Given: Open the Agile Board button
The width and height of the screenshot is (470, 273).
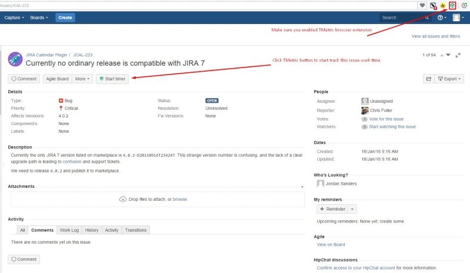Looking at the screenshot, I should (x=57, y=79).
